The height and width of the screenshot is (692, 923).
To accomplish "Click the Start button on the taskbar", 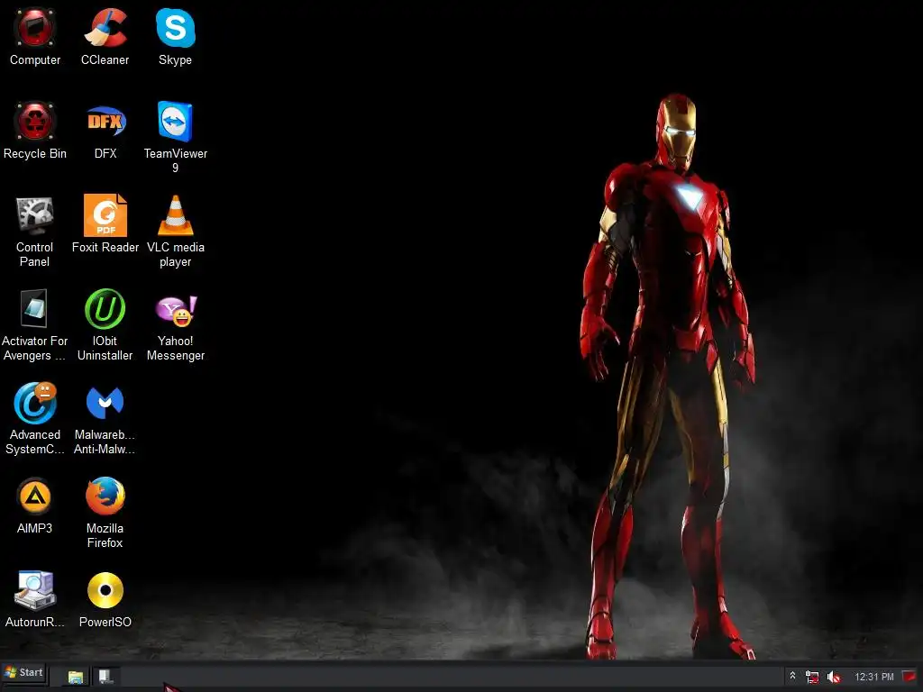I will [x=24, y=672].
